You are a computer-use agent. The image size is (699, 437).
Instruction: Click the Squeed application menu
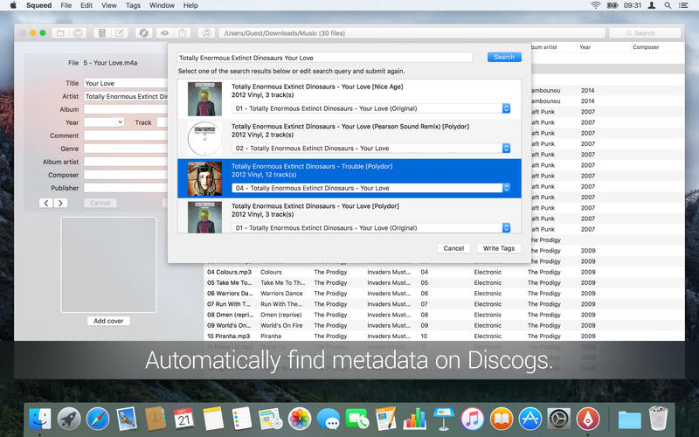point(38,5)
